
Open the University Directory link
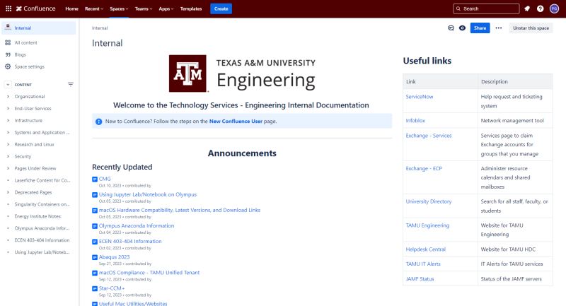click(x=429, y=201)
